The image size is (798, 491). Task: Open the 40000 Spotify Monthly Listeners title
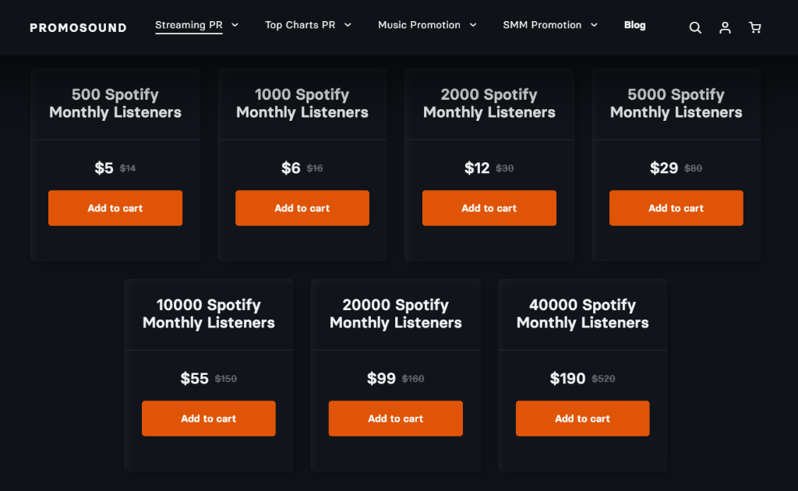583,313
